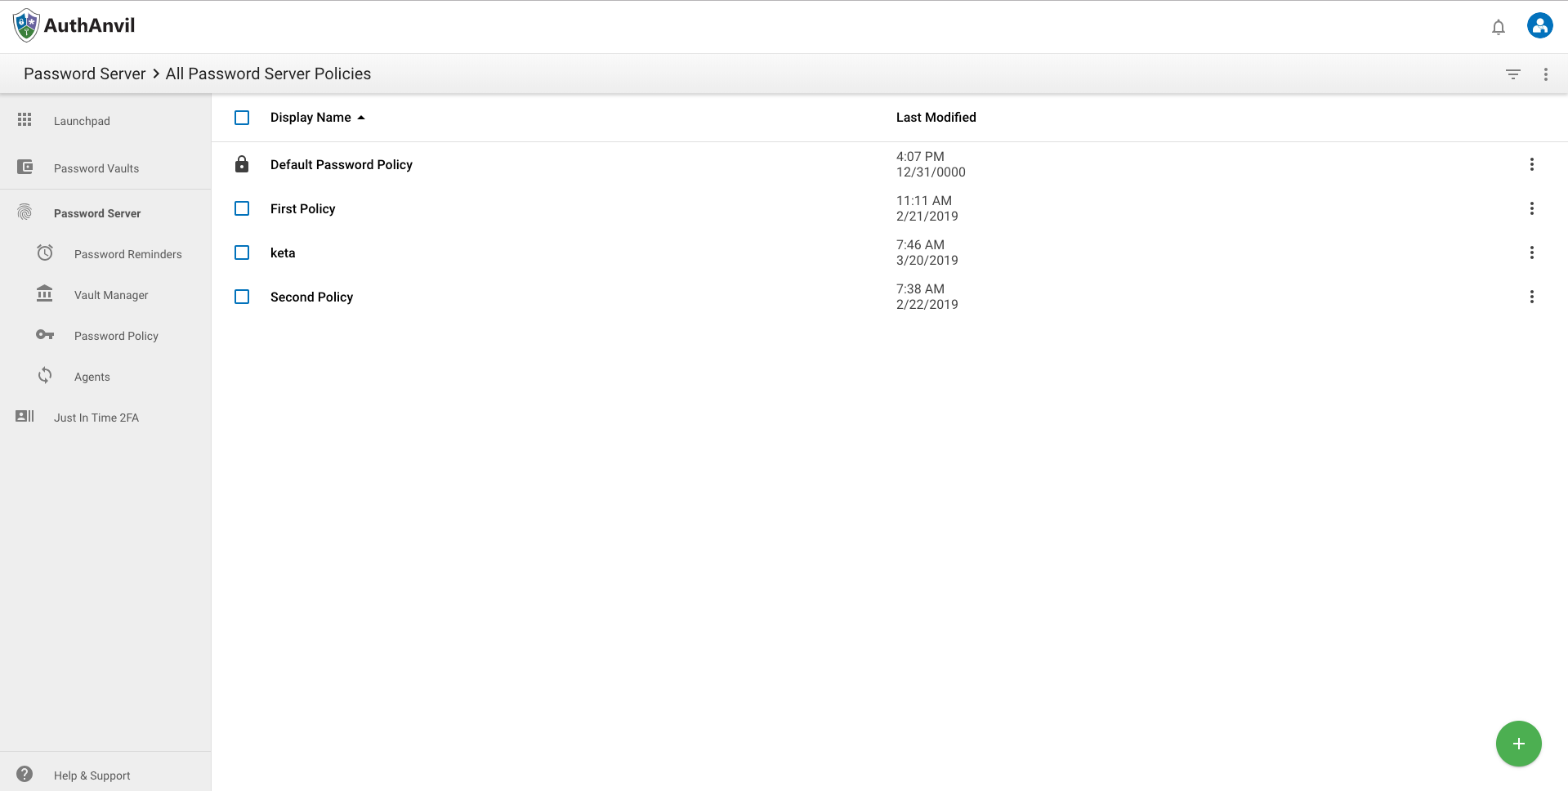Screen dimensions: 1568x791
Task: Toggle the Display Name sort arrow
Action: coord(361,118)
